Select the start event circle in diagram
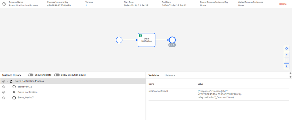This screenshot has height=120, width=292. pyautogui.click(x=119, y=40)
